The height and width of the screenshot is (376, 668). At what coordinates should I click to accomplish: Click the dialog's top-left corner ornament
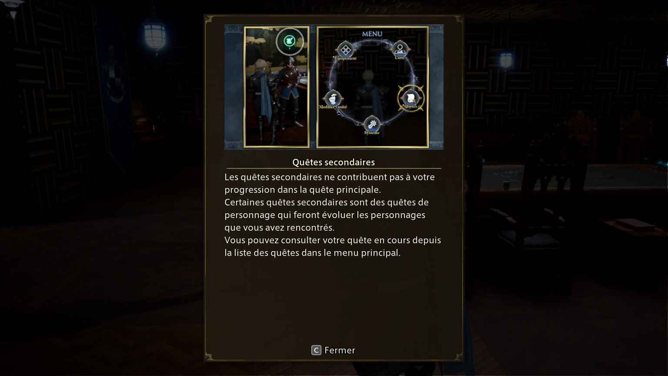coord(209,19)
